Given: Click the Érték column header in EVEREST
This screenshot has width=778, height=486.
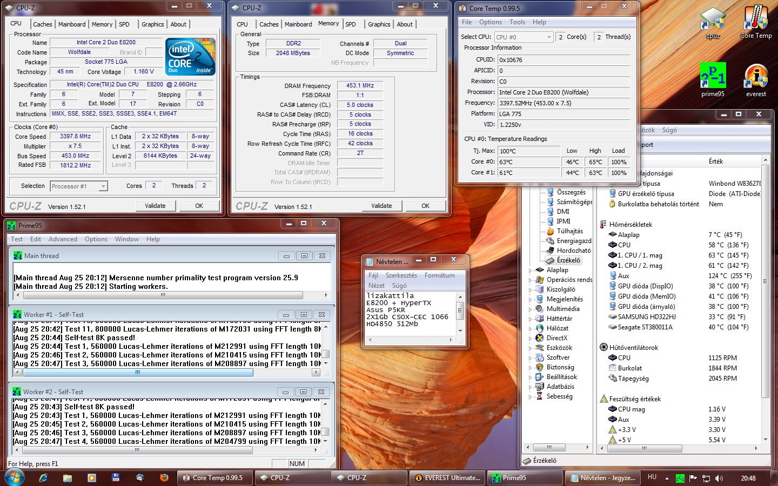Looking at the screenshot, I should pos(733,161).
